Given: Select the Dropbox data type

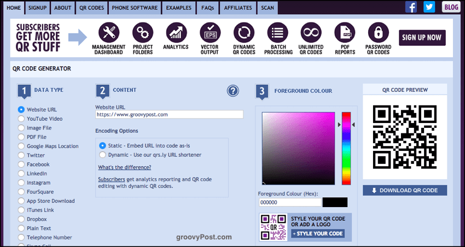Looking at the screenshot, I should [x=21, y=219].
